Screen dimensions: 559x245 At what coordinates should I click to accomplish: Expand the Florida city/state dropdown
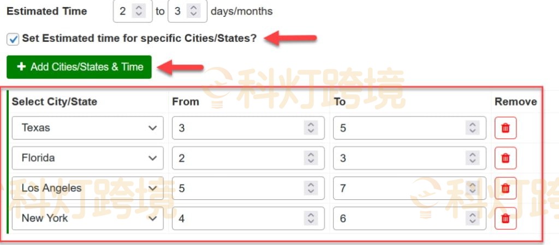pos(87,158)
